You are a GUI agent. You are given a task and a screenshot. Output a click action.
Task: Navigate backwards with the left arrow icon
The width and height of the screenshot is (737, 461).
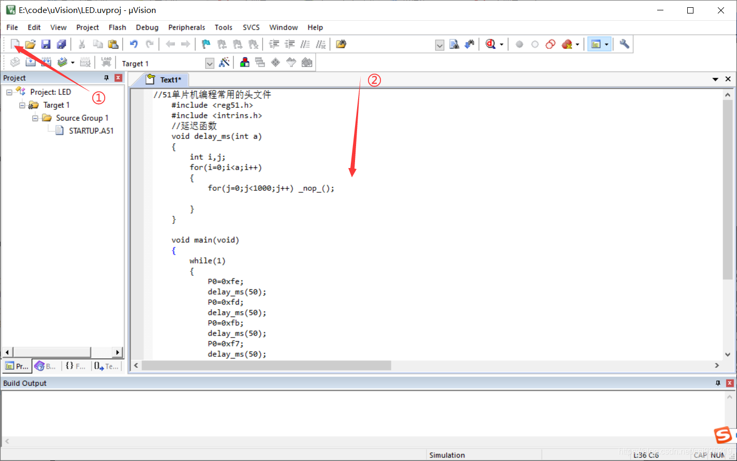tap(170, 44)
